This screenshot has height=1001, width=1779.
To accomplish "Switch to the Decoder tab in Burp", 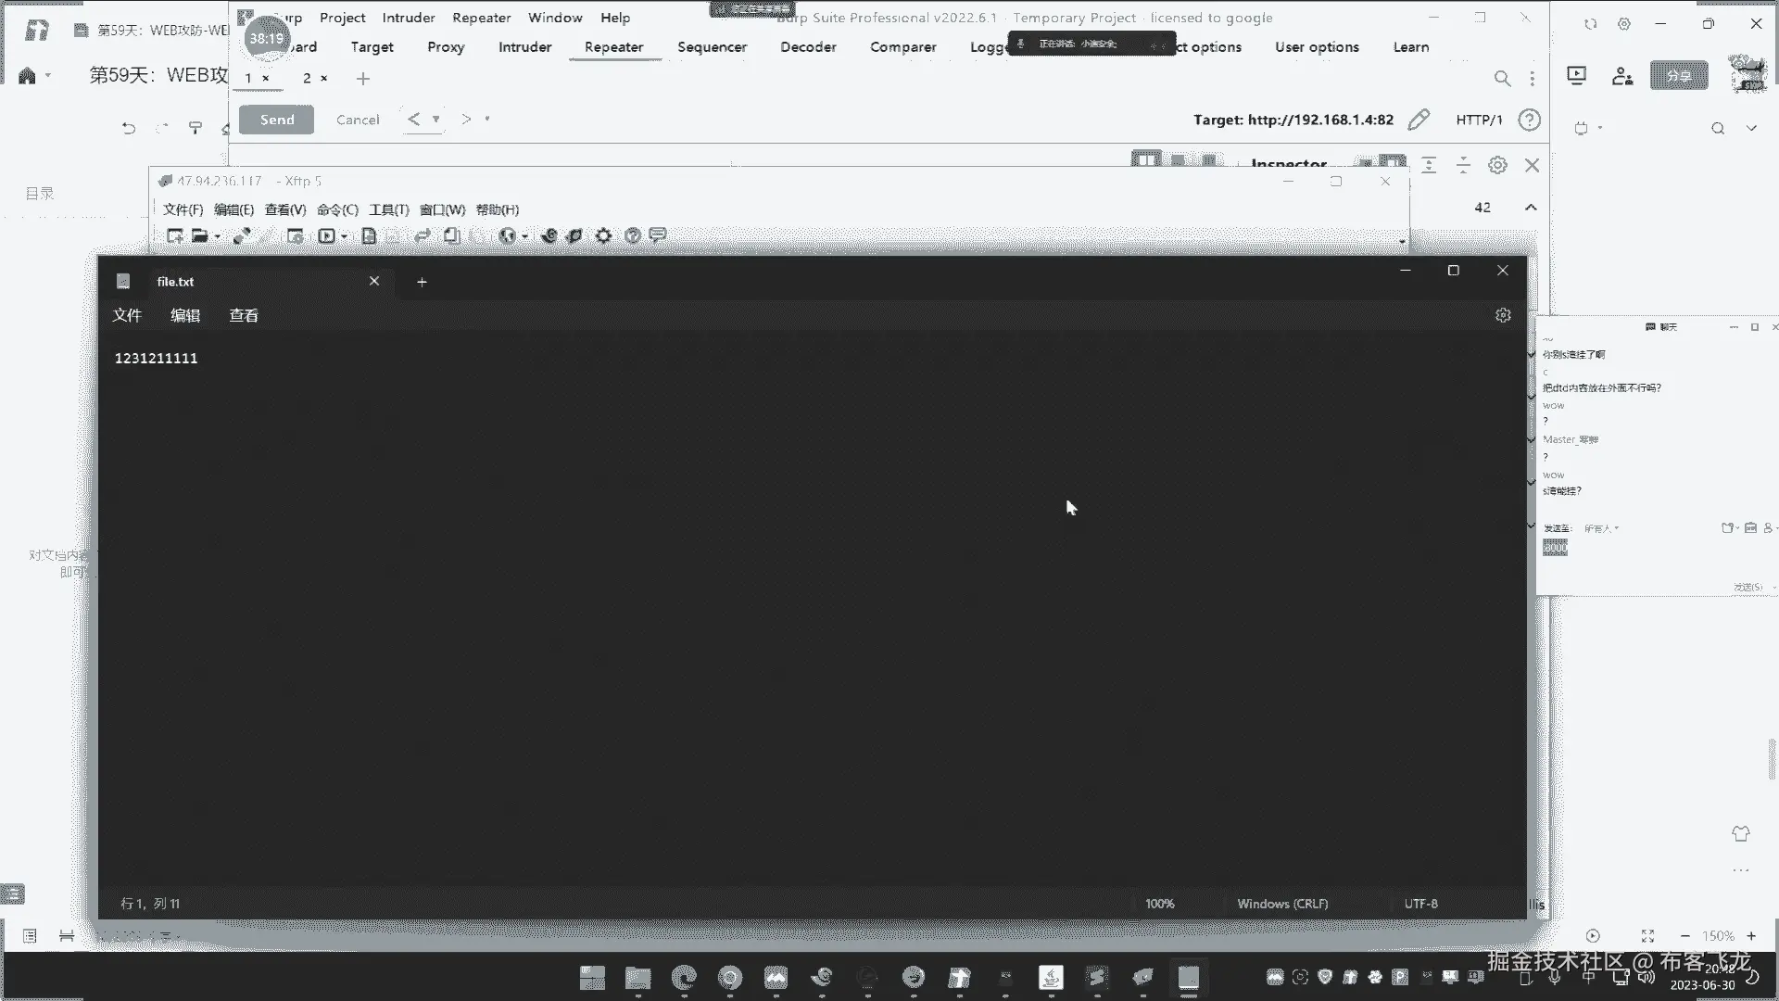I will pos(808,46).
